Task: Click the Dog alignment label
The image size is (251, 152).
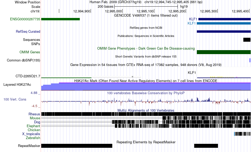Action: [x=37, y=122]
